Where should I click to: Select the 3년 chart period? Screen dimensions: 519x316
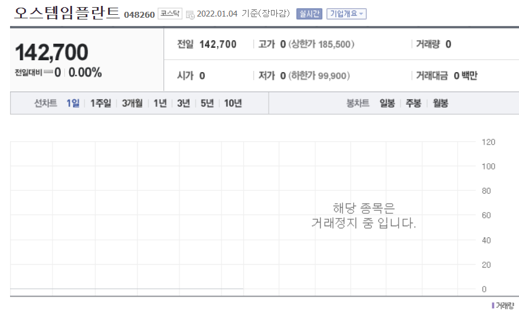(x=184, y=103)
